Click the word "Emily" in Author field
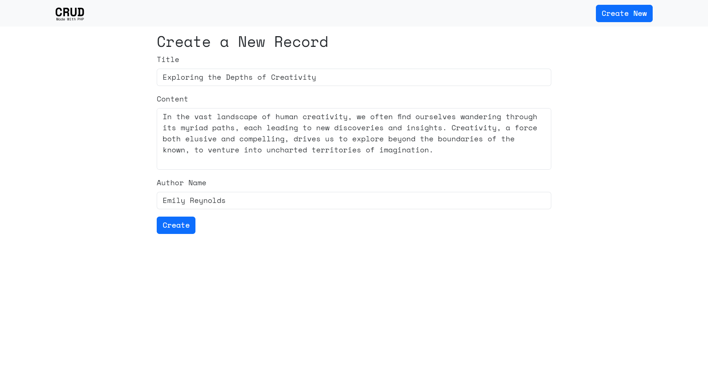This screenshot has height=369, width=708. [x=174, y=201]
